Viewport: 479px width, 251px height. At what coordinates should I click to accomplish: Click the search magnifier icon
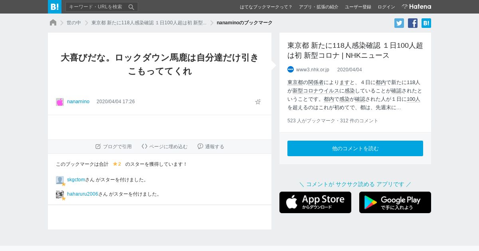tap(131, 7)
